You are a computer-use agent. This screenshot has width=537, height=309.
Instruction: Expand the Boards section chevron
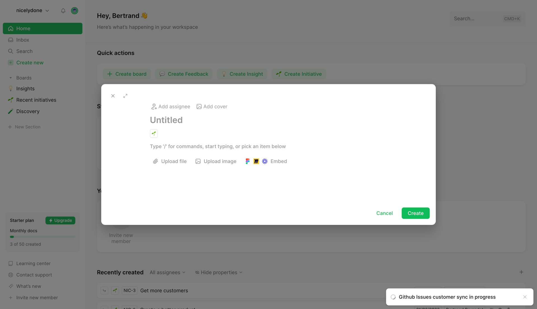pos(11,78)
